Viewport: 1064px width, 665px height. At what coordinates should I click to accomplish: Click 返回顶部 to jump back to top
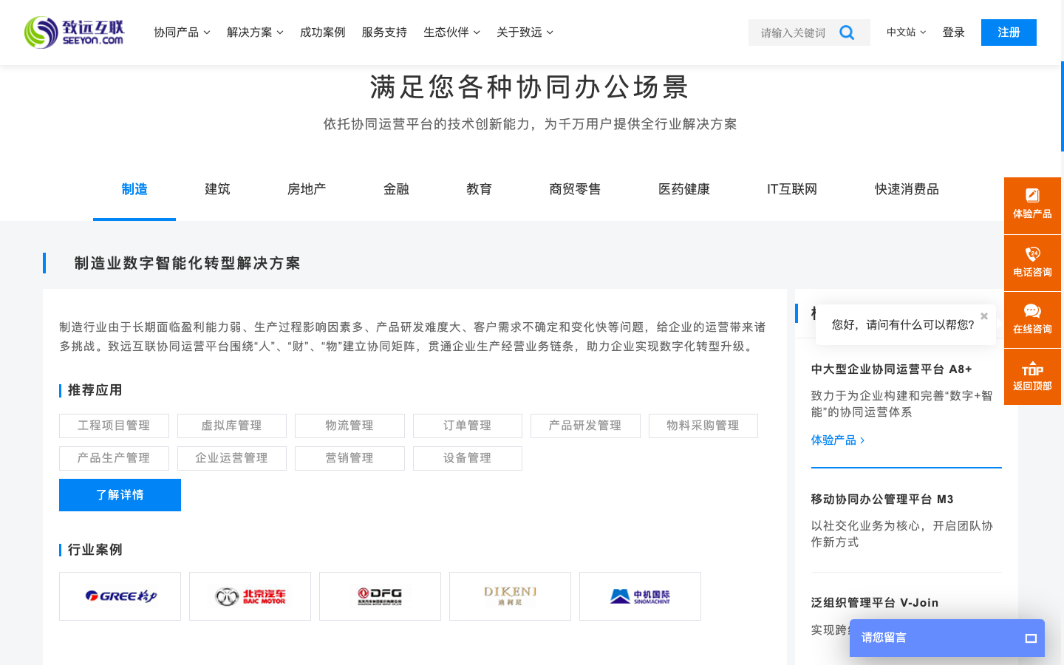click(1032, 376)
